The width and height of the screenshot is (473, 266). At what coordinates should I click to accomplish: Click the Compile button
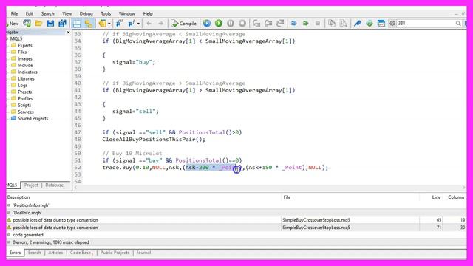click(x=184, y=23)
